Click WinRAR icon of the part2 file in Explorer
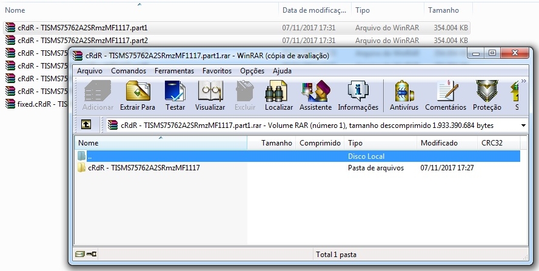The width and height of the screenshot is (539, 271). click(10, 40)
